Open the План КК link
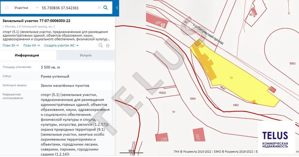299x157 pixels. [x=32, y=46]
